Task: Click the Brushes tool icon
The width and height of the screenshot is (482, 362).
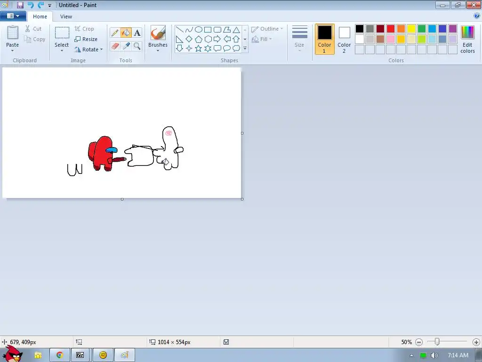Action: tap(158, 33)
